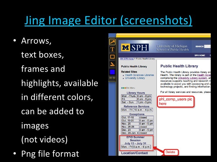Open the blue color swatch picker
The image size is (217, 162).
[x=112, y=72]
